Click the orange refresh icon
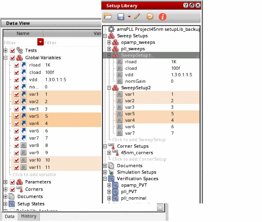Screen dimensions: 262x222 pos(150,16)
